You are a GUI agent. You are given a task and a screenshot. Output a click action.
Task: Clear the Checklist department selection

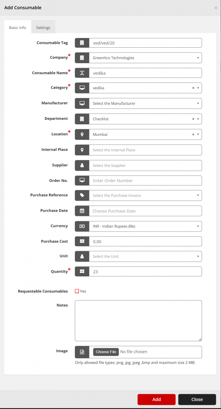193,119
